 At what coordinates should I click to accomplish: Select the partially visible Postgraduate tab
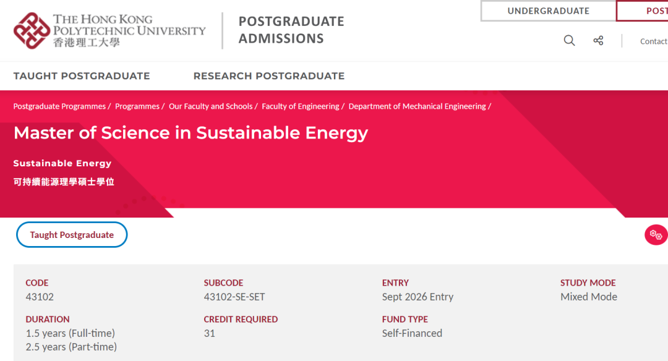[649, 11]
